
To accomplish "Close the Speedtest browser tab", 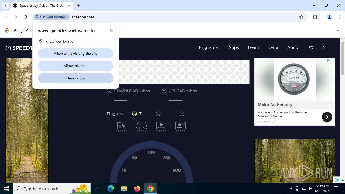I will click(69, 5).
